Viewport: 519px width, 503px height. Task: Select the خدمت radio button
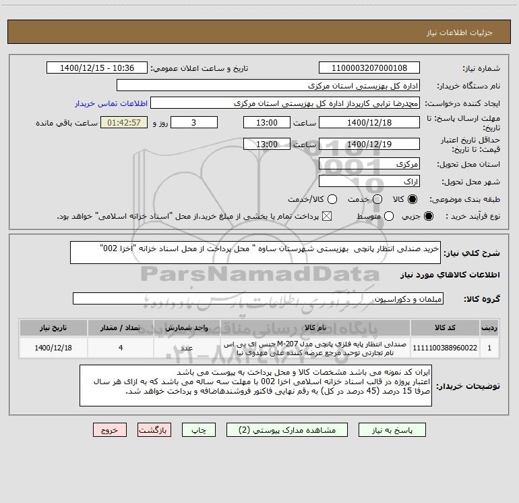pyautogui.click(x=377, y=199)
